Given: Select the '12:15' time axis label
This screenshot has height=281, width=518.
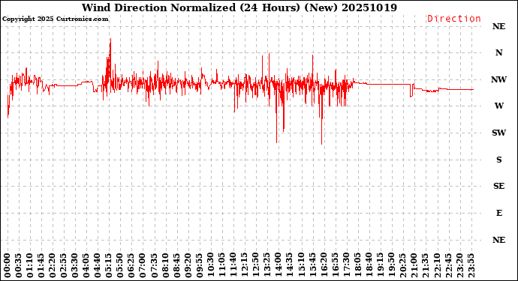Looking at the screenshot, I should [245, 266].
